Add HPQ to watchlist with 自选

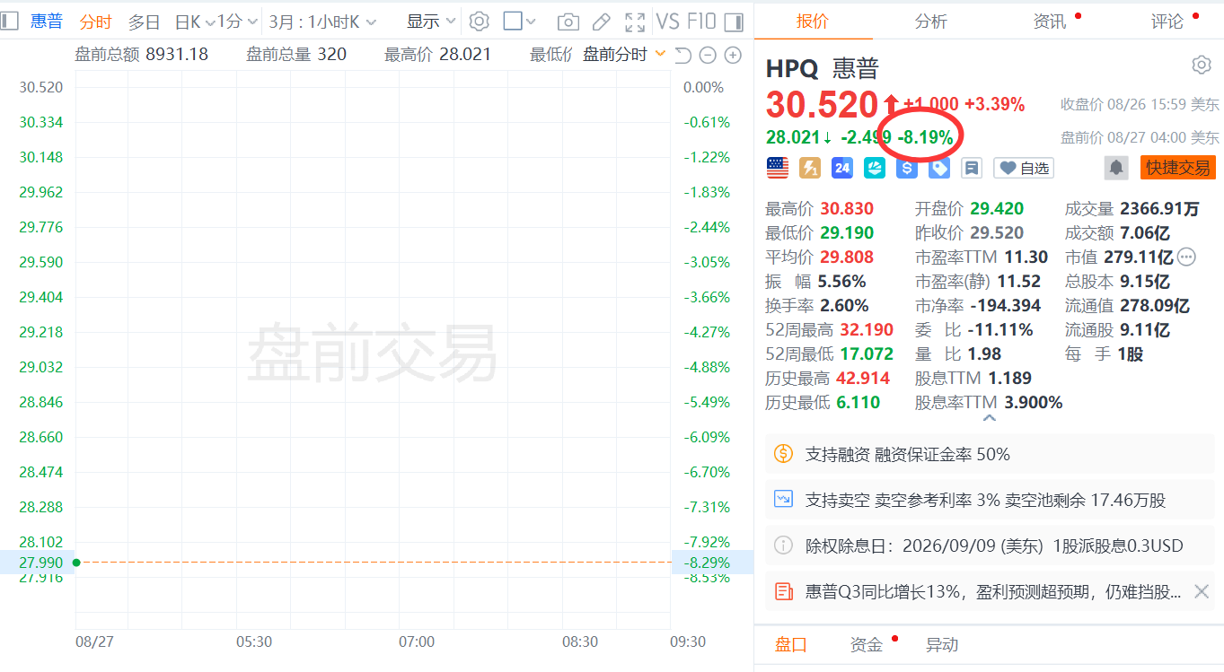tap(1024, 168)
